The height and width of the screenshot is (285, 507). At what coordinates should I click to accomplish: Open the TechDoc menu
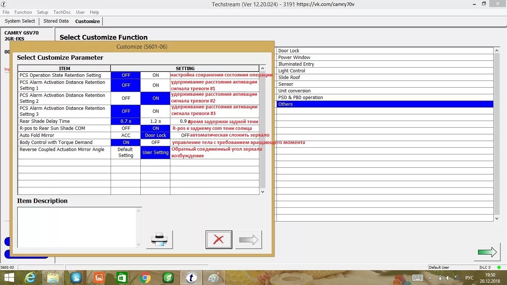click(x=62, y=12)
